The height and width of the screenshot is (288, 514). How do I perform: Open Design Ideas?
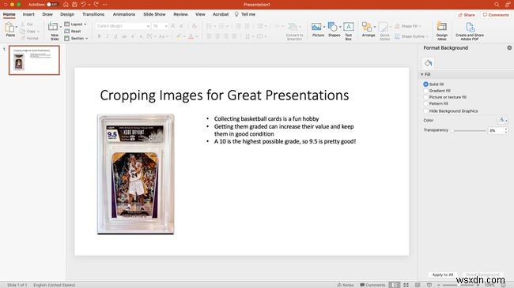point(442,27)
